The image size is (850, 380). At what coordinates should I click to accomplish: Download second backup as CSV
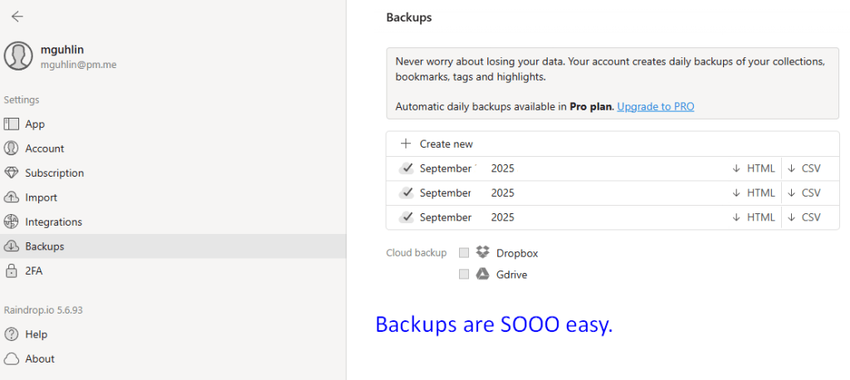pos(804,193)
